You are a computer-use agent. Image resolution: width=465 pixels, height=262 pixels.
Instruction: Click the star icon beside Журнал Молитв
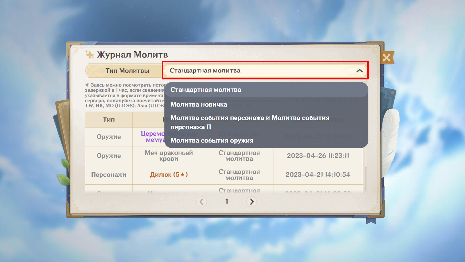pyautogui.click(x=90, y=55)
